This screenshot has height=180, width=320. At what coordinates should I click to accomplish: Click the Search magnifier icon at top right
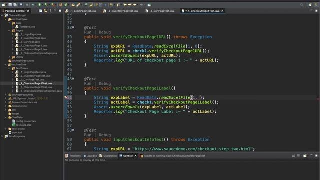(x=302, y=5)
